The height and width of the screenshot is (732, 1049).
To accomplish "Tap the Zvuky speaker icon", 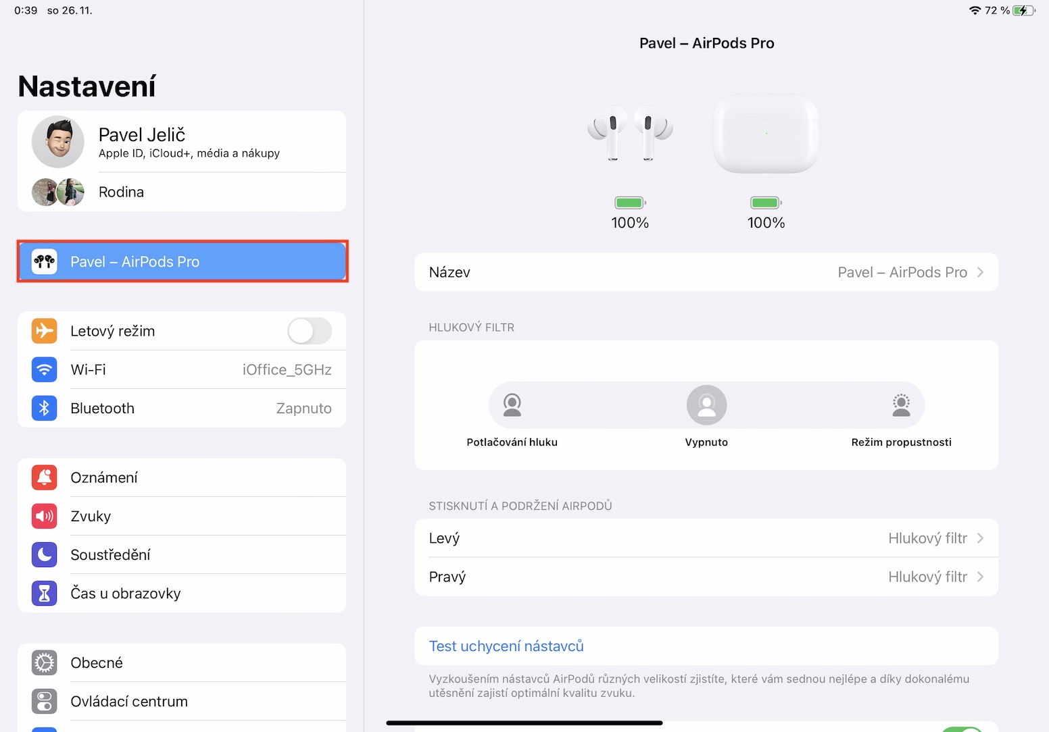I will point(44,516).
